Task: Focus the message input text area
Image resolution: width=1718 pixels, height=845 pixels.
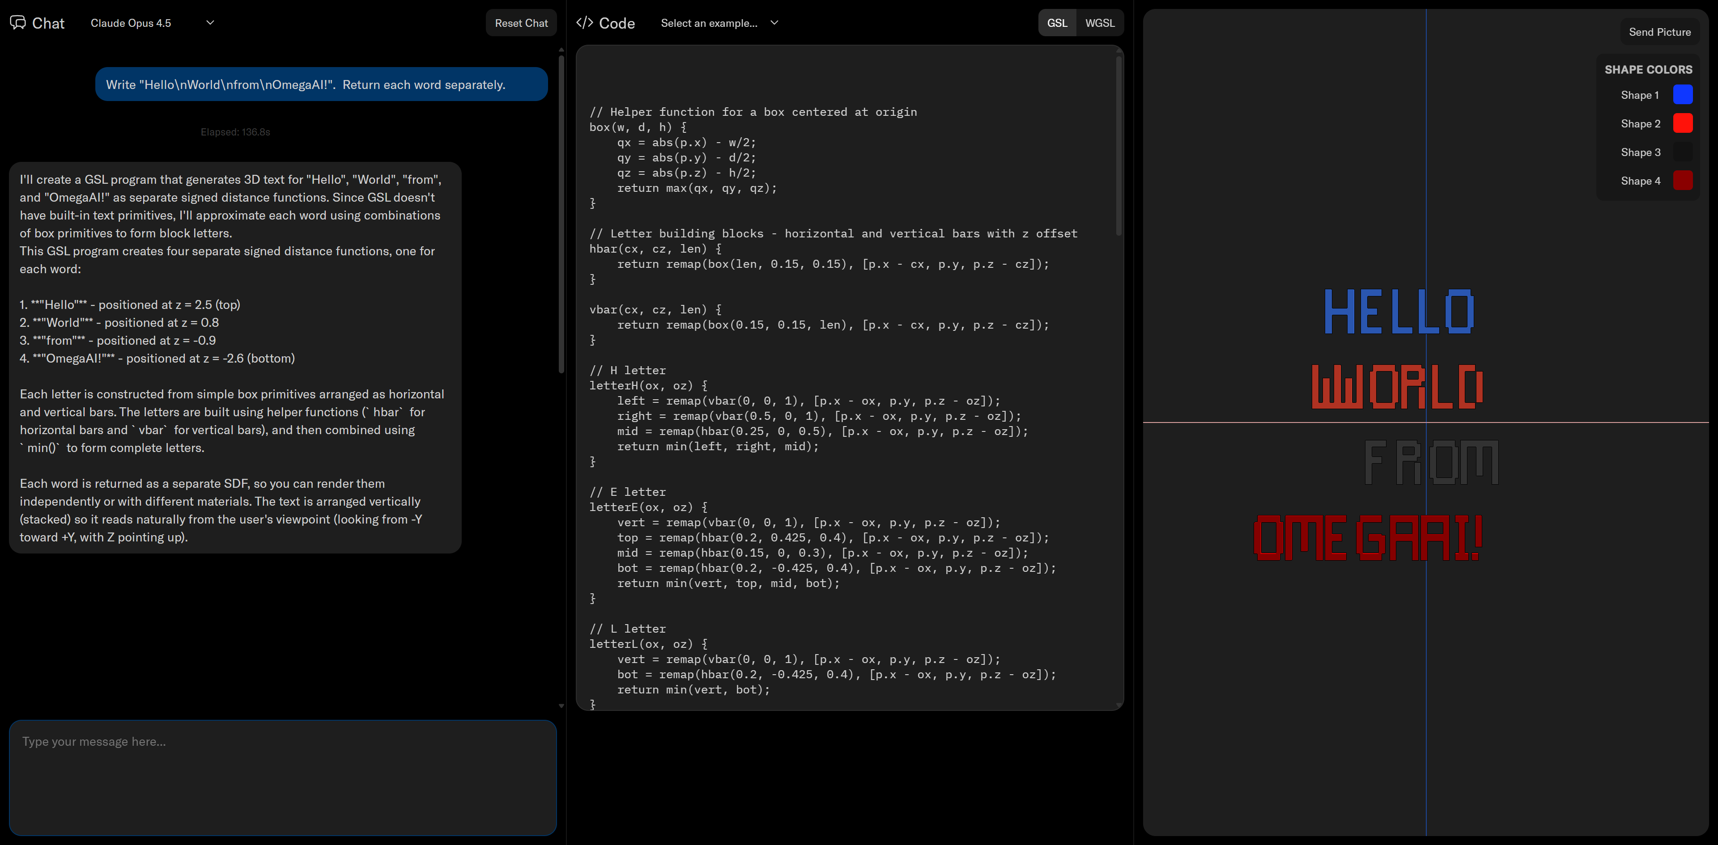Action: [283, 777]
